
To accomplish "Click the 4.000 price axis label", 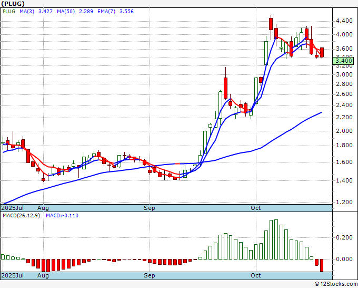I will point(344,34).
